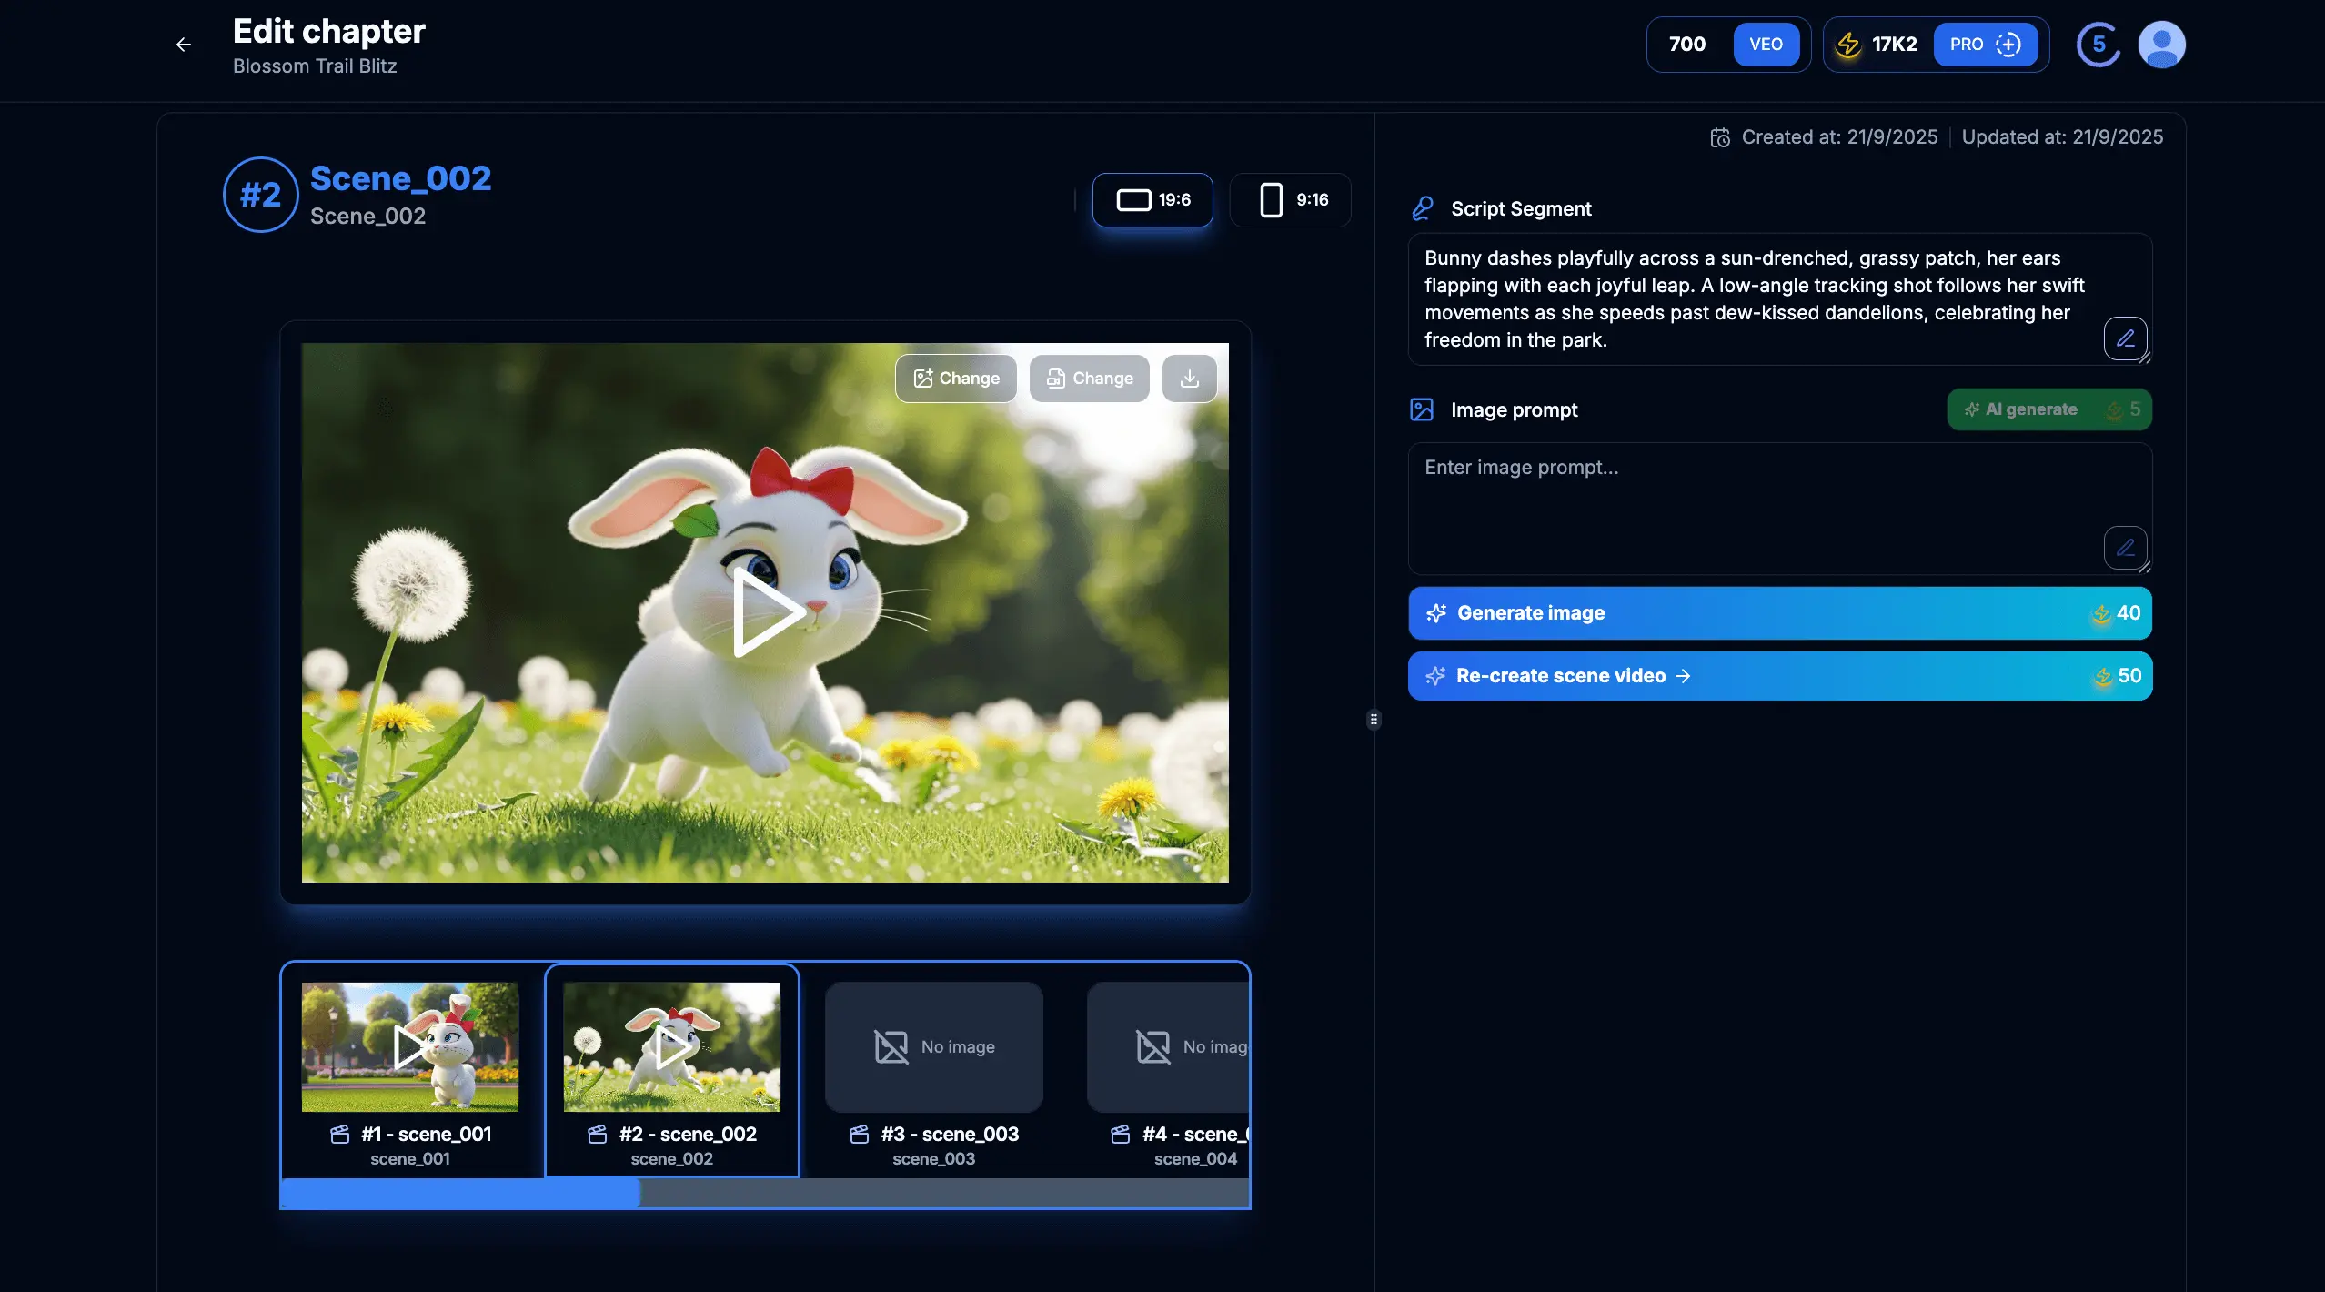2325x1292 pixels.
Task: Click the circular 5 credits indicator
Action: 2099,45
